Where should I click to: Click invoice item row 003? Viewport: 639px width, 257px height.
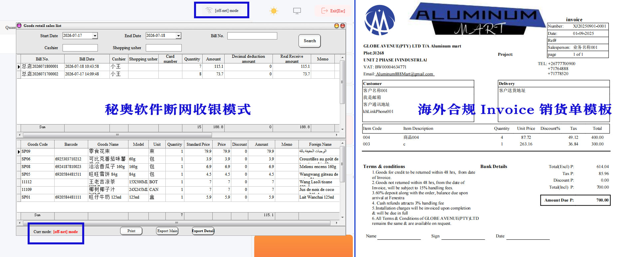point(486,144)
